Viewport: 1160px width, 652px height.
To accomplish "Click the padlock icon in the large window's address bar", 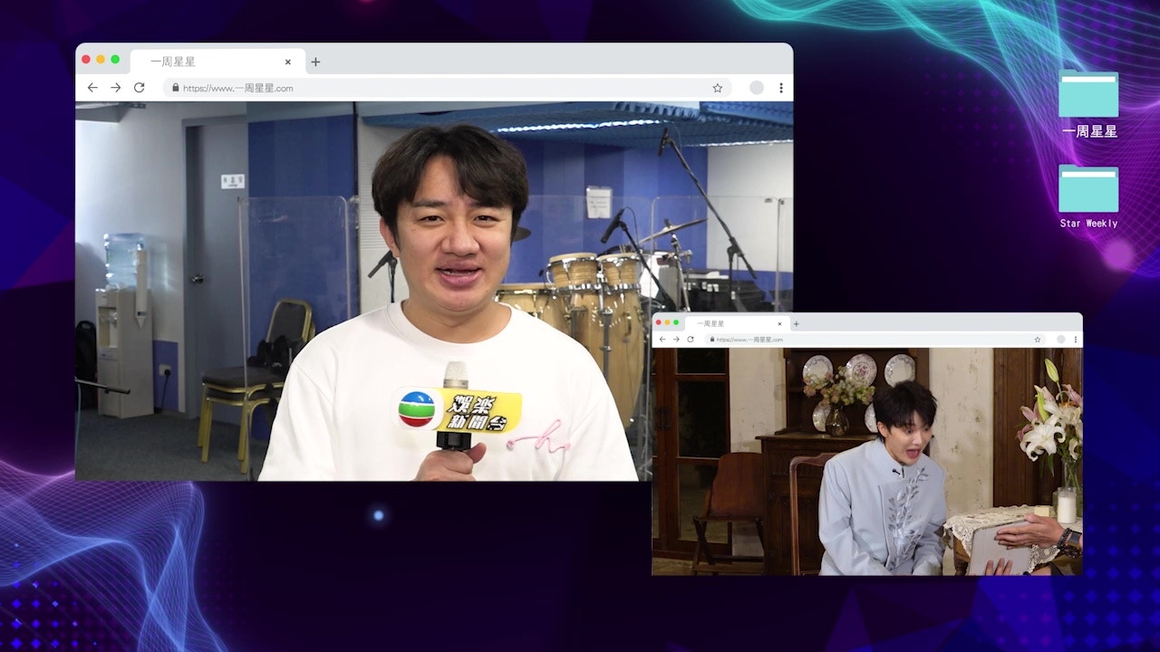I will click(174, 88).
